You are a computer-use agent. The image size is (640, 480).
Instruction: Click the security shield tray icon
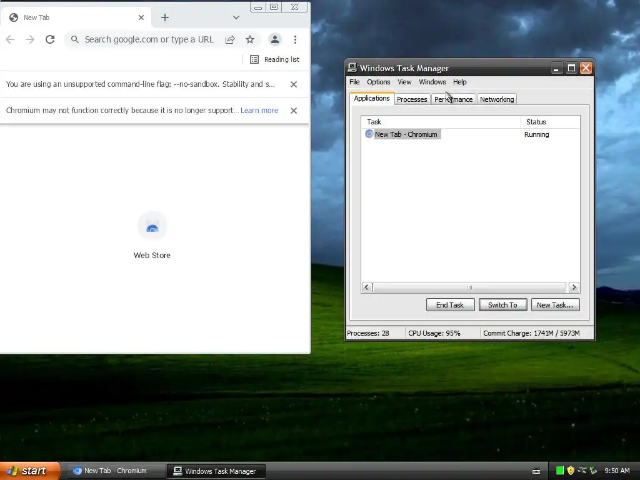coord(571,471)
